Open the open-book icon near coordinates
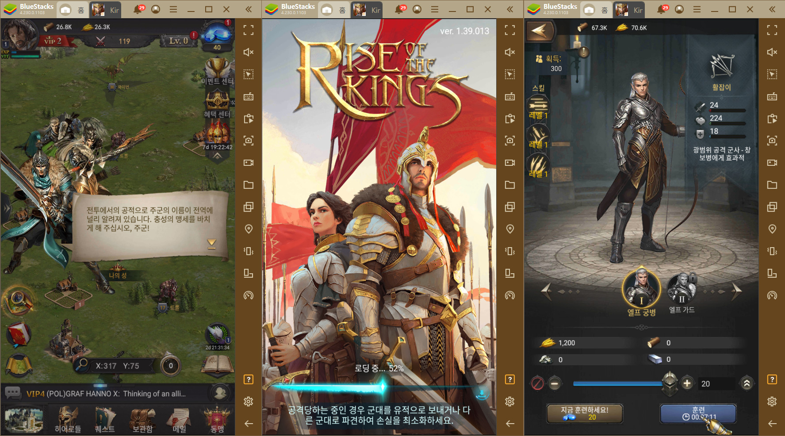Viewport: 785px width, 436px height. [x=217, y=366]
